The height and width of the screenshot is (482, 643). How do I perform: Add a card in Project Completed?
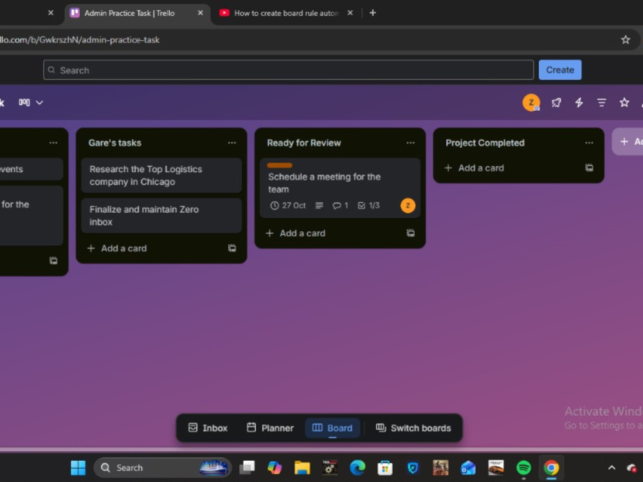coord(475,168)
